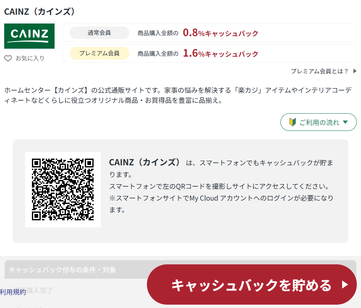Open the ご利用の流れ usage flow section
This screenshot has width=361, height=308.
coord(319,123)
